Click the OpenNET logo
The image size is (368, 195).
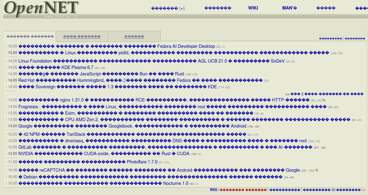pyautogui.click(x=41, y=9)
